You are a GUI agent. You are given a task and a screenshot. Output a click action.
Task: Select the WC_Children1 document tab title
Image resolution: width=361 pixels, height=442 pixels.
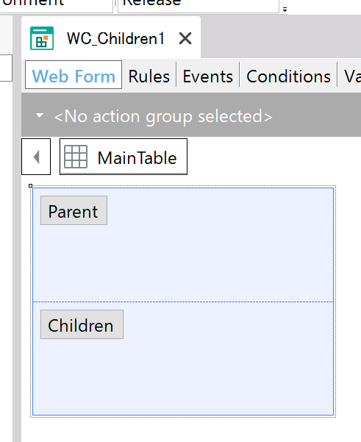[x=115, y=38]
